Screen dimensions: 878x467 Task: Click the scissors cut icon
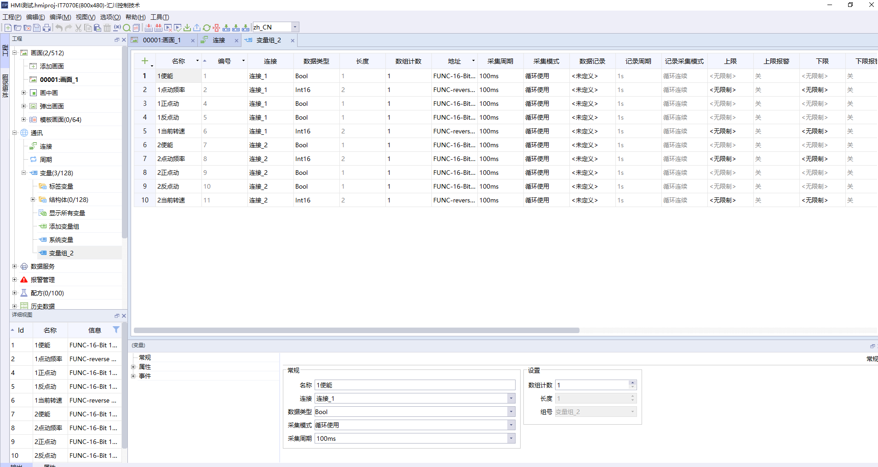coord(78,28)
